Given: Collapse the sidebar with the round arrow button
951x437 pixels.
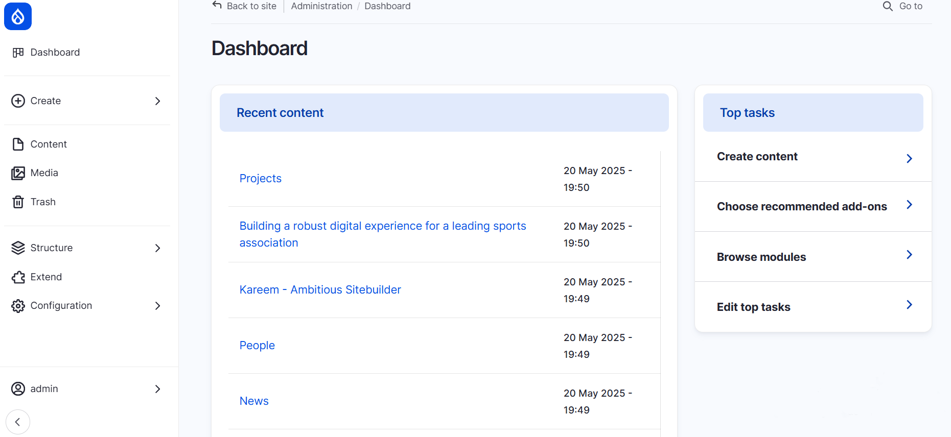Looking at the screenshot, I should pyautogui.click(x=18, y=422).
